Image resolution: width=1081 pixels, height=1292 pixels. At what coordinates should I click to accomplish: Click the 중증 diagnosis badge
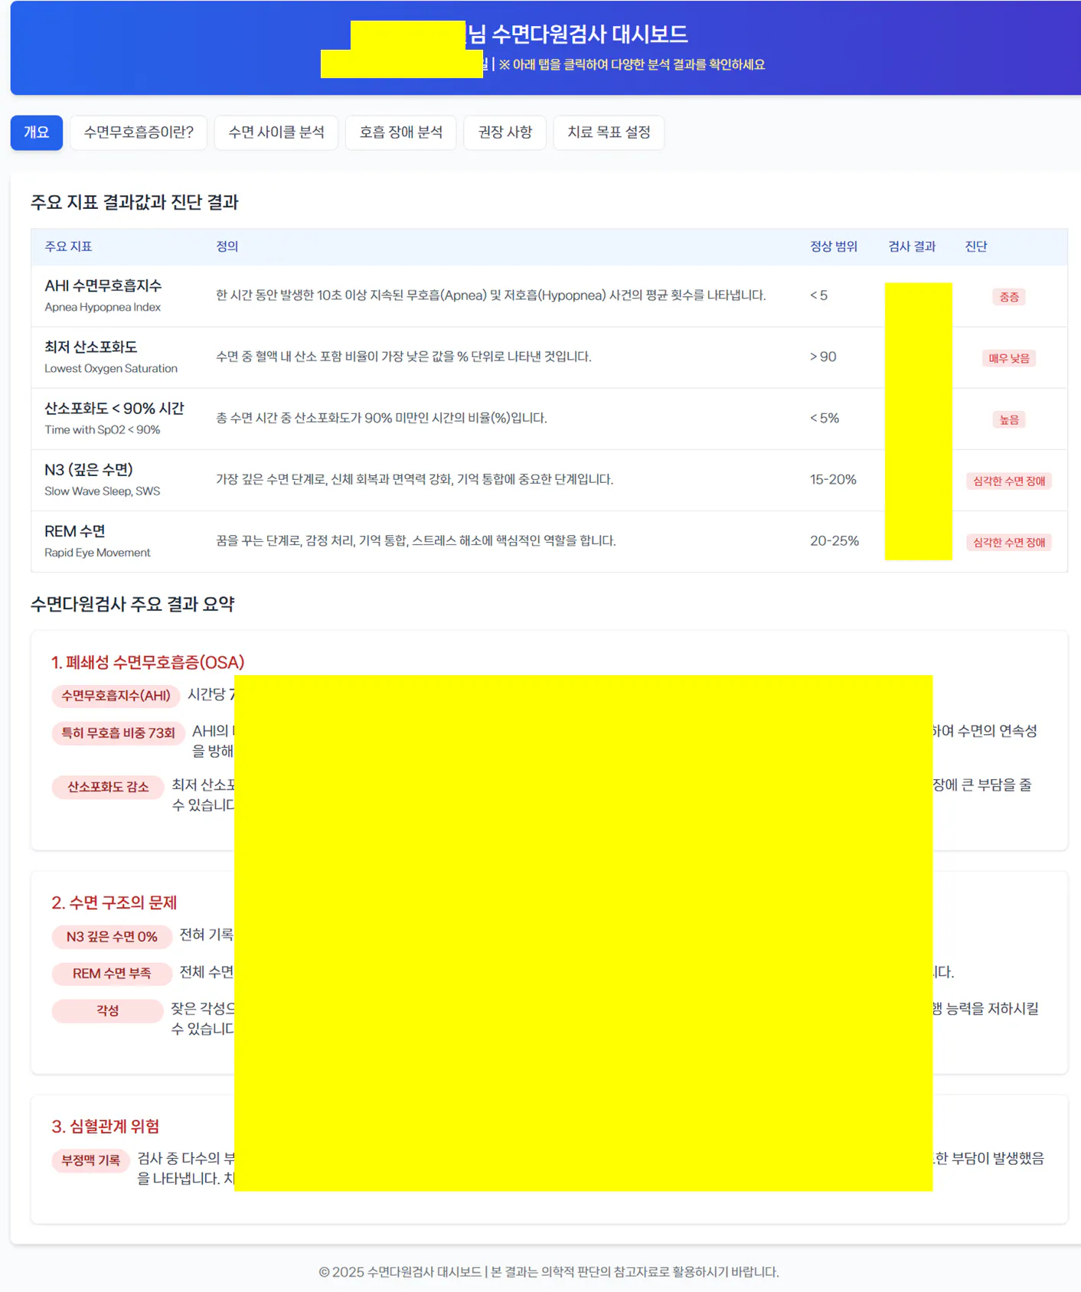1009,297
